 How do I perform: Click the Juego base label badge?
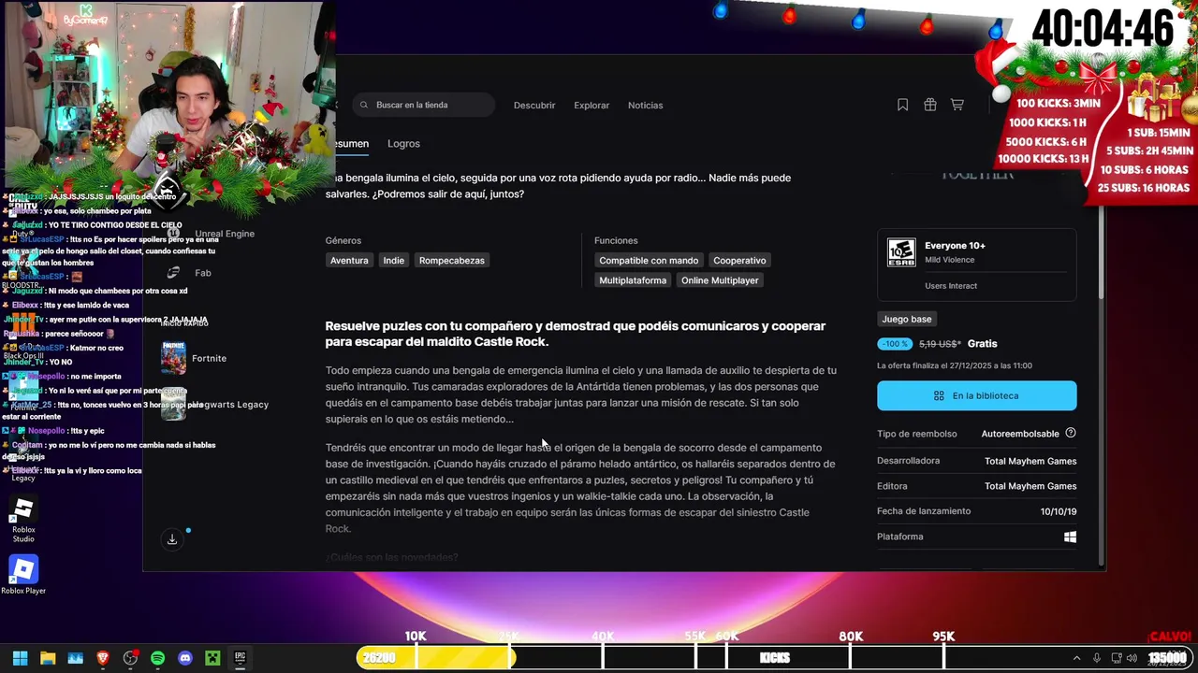pyautogui.click(x=906, y=319)
